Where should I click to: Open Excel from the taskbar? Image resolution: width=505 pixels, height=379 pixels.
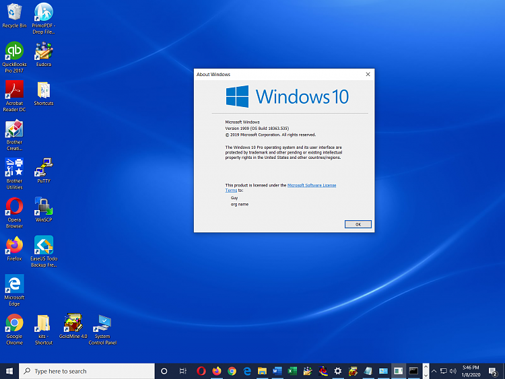tap(292, 372)
